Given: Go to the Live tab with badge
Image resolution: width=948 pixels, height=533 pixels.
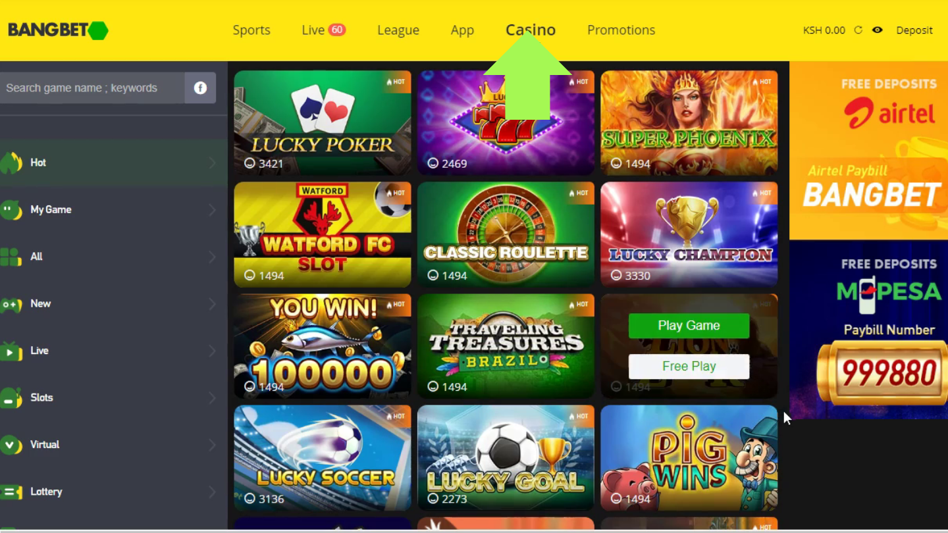Looking at the screenshot, I should pos(323,30).
